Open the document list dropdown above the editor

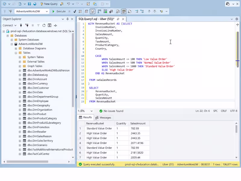232,19
